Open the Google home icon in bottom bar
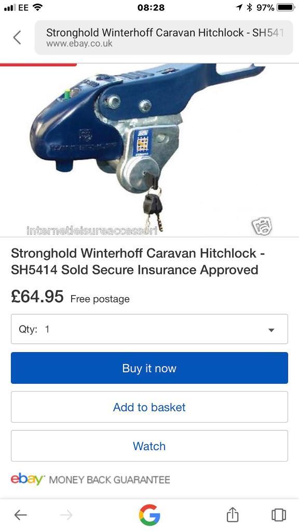 click(x=149, y=515)
